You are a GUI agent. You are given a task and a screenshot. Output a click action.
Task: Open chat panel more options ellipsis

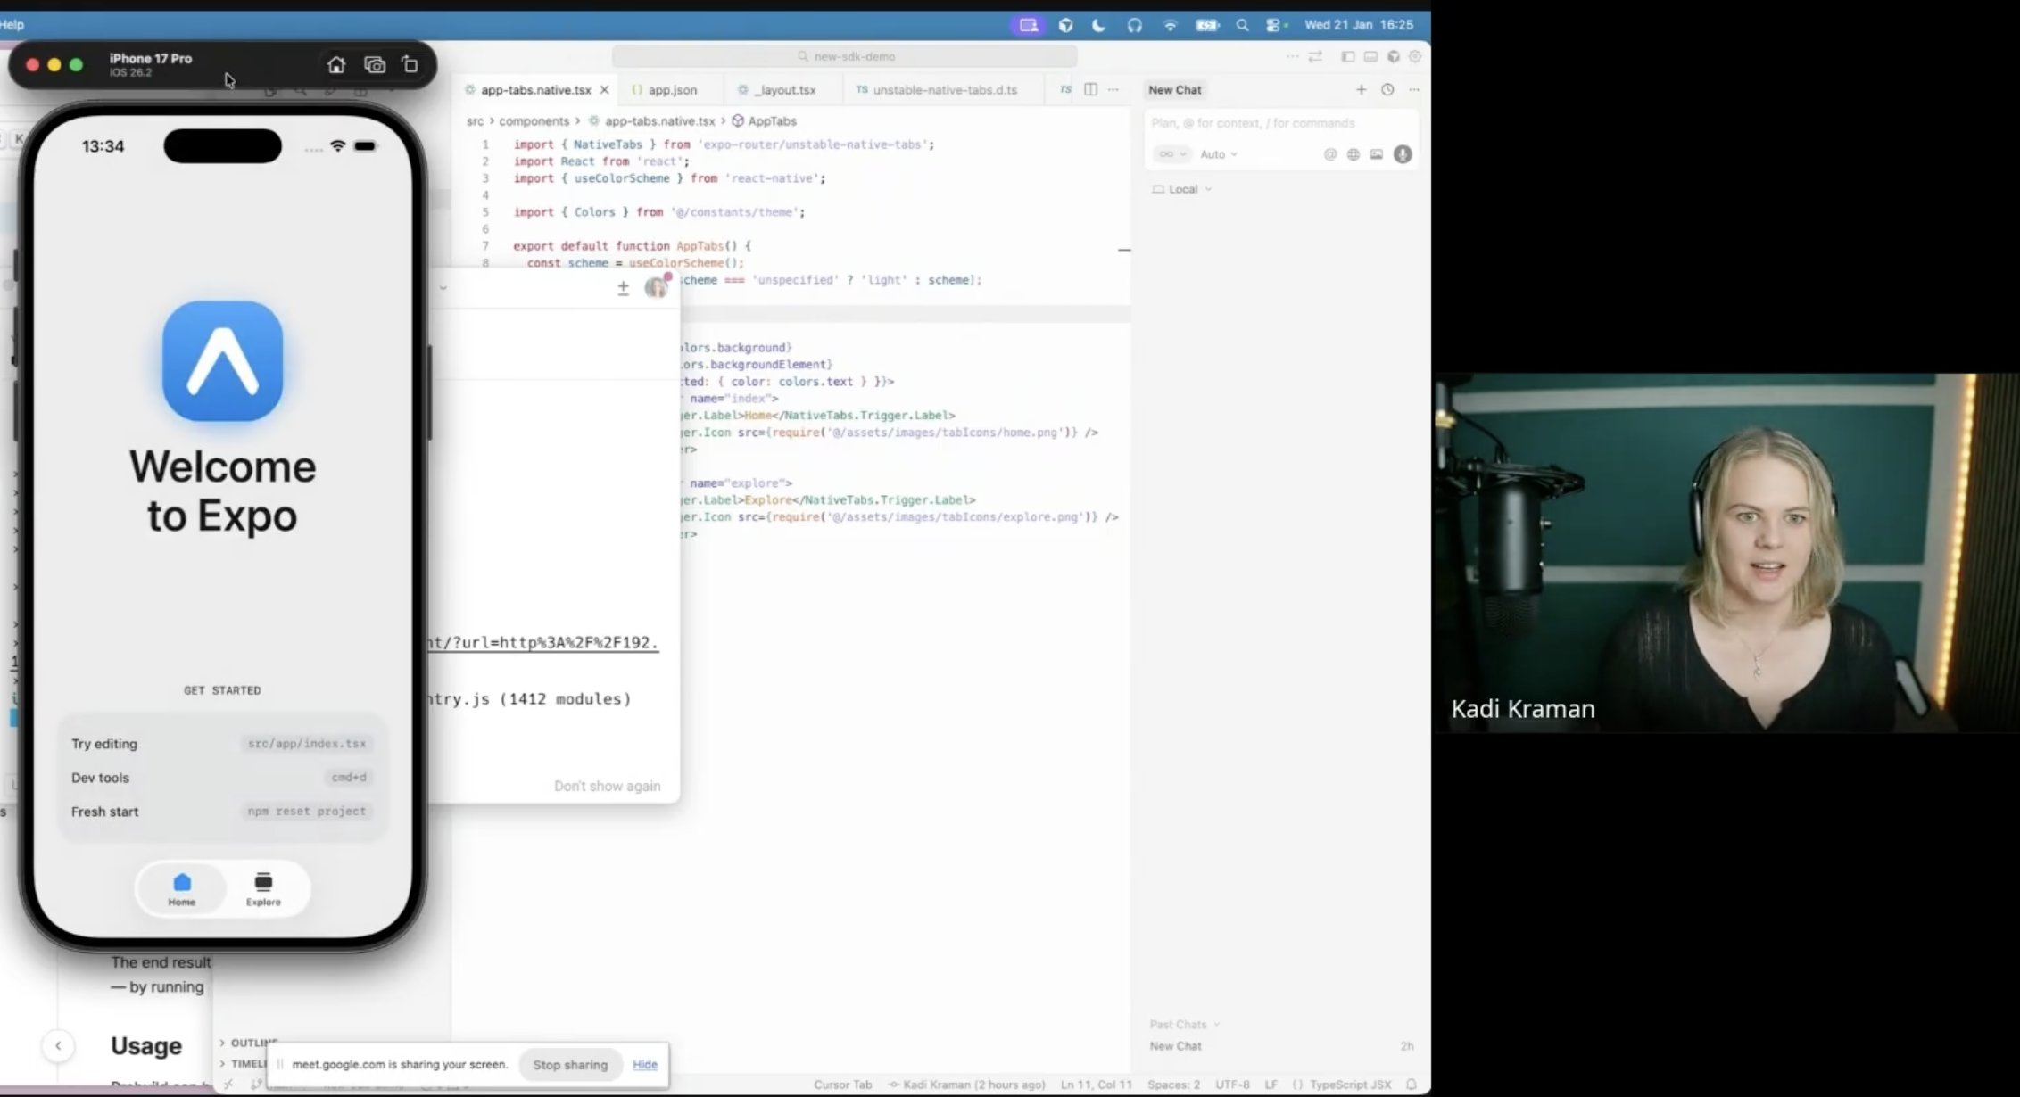tap(1414, 89)
